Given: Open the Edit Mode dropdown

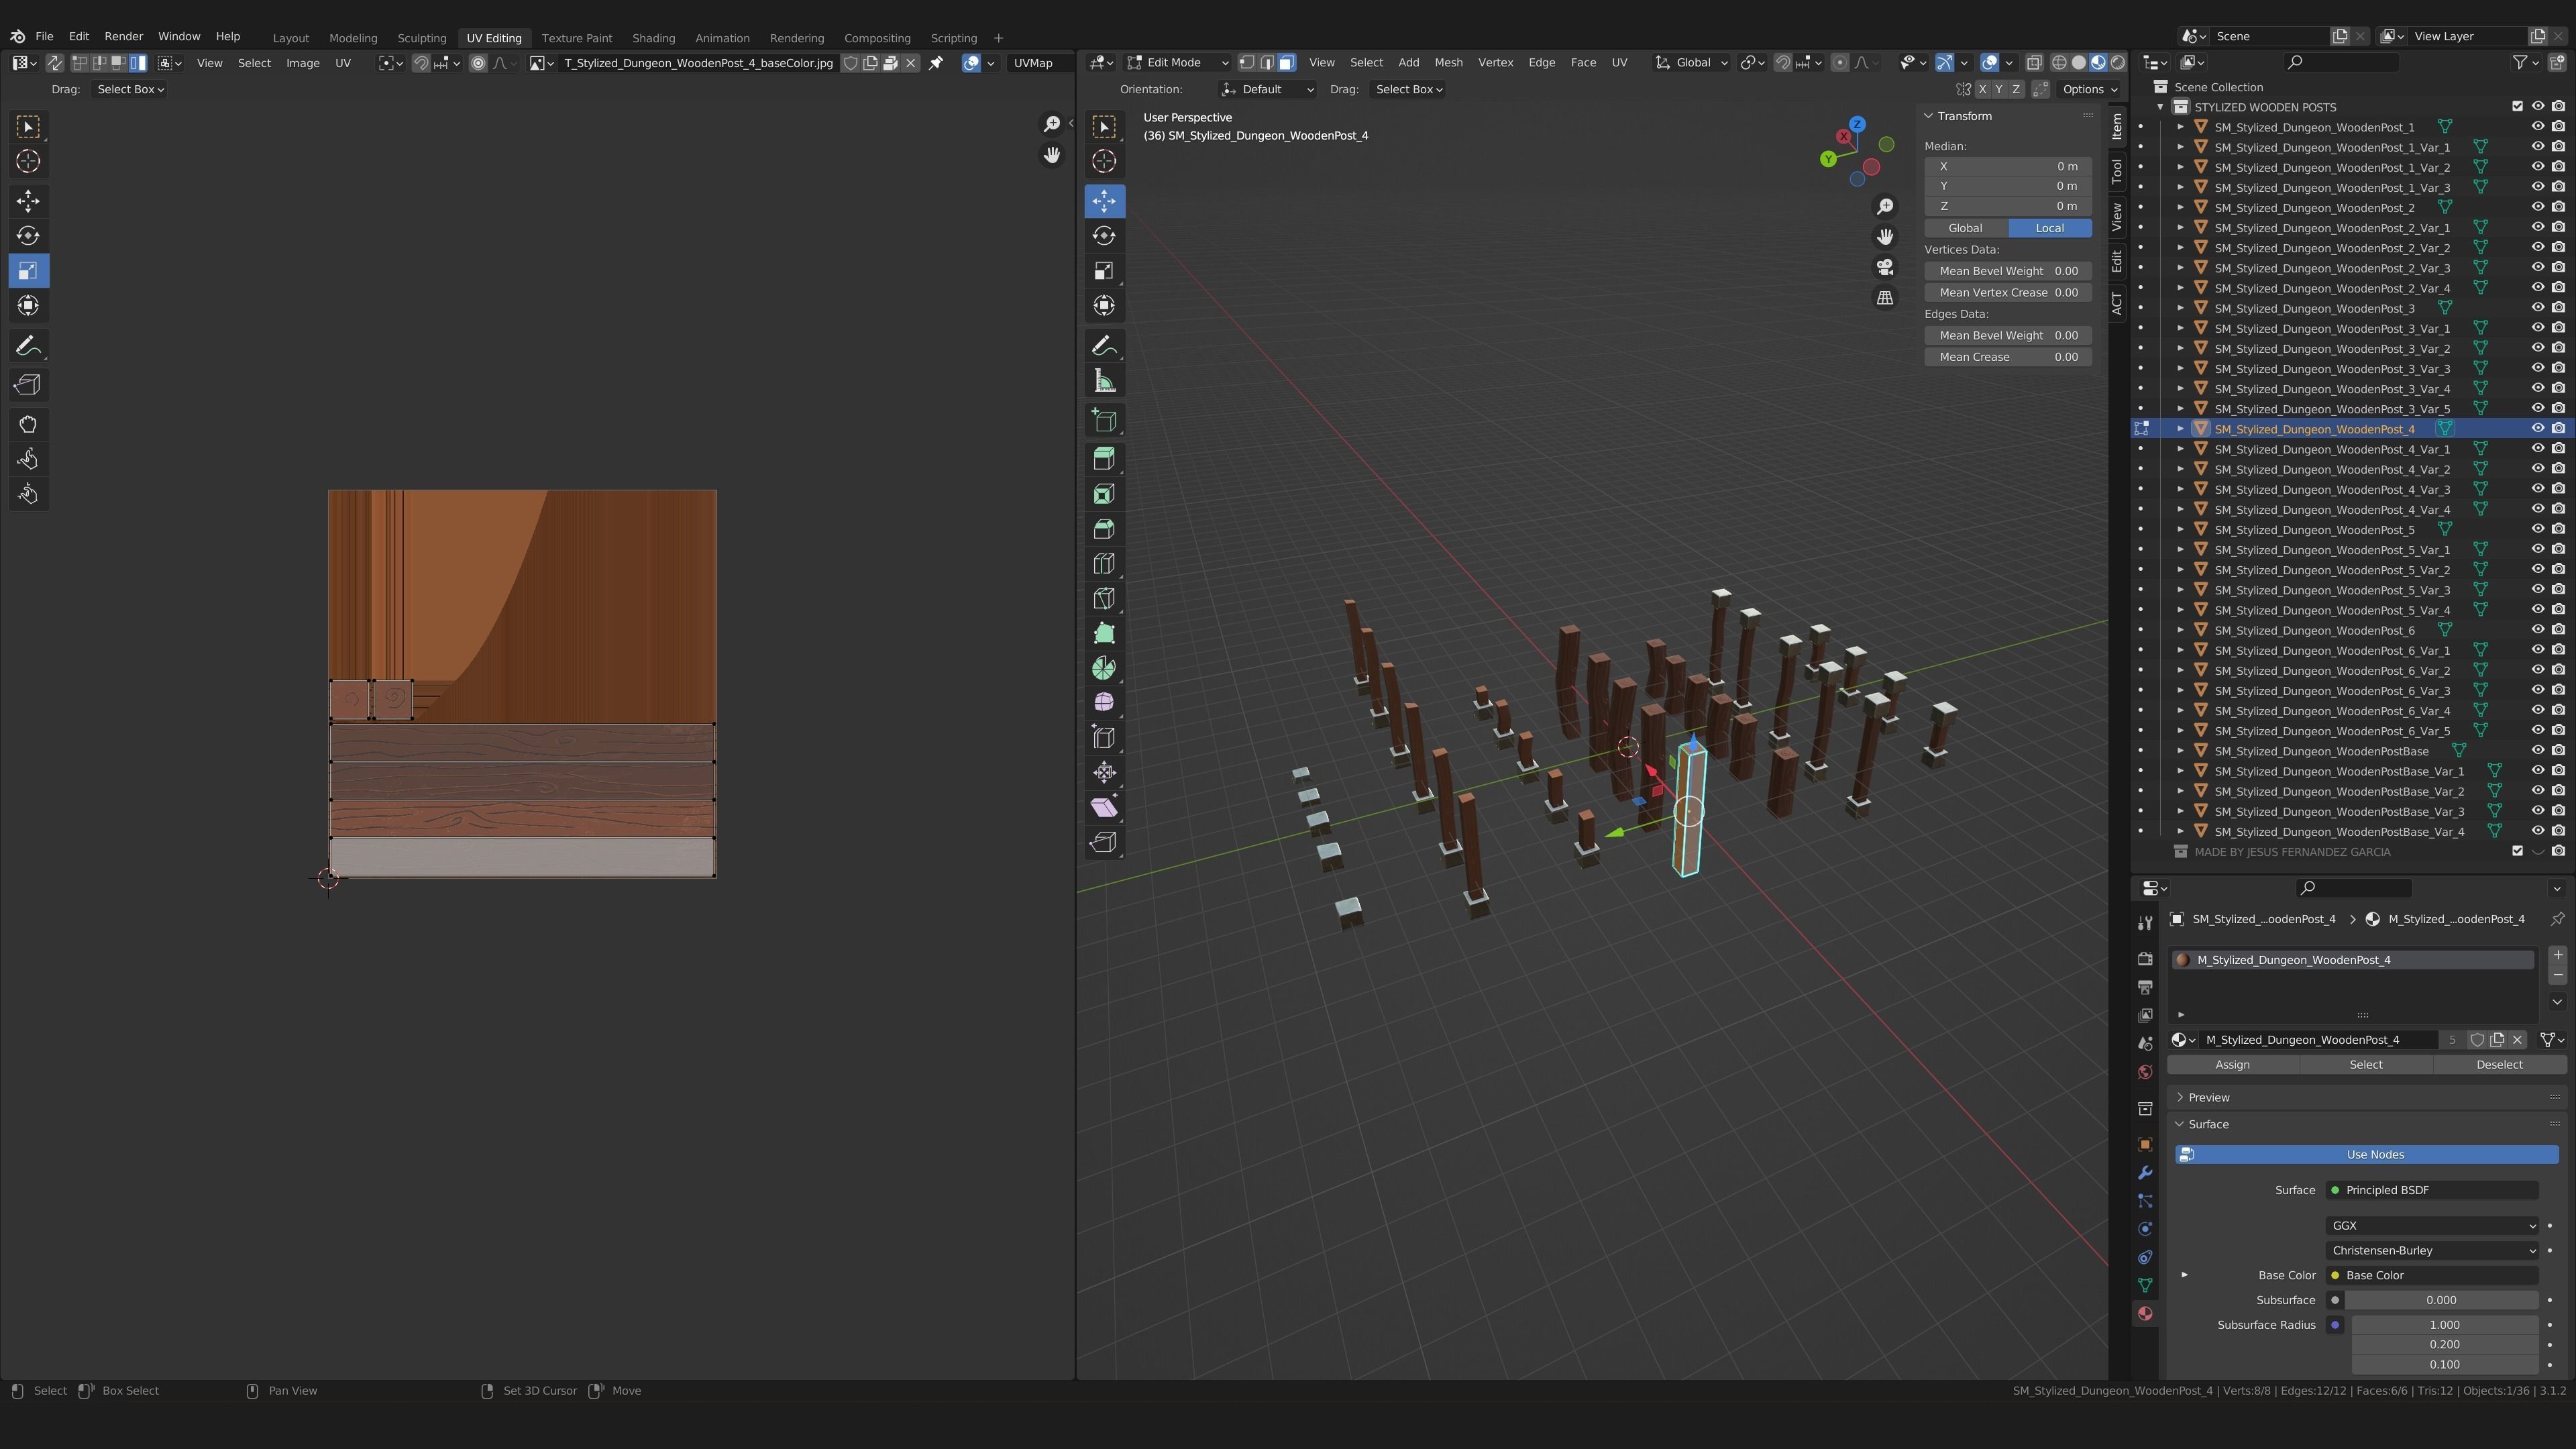Looking at the screenshot, I should click(x=1178, y=63).
